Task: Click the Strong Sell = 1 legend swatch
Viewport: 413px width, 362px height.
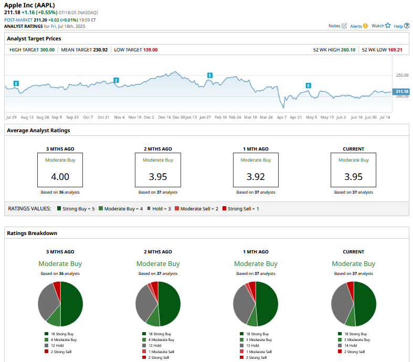Action: (x=224, y=208)
